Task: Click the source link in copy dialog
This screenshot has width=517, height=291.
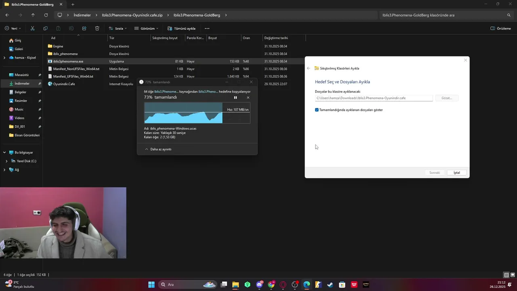Action: coord(166,92)
